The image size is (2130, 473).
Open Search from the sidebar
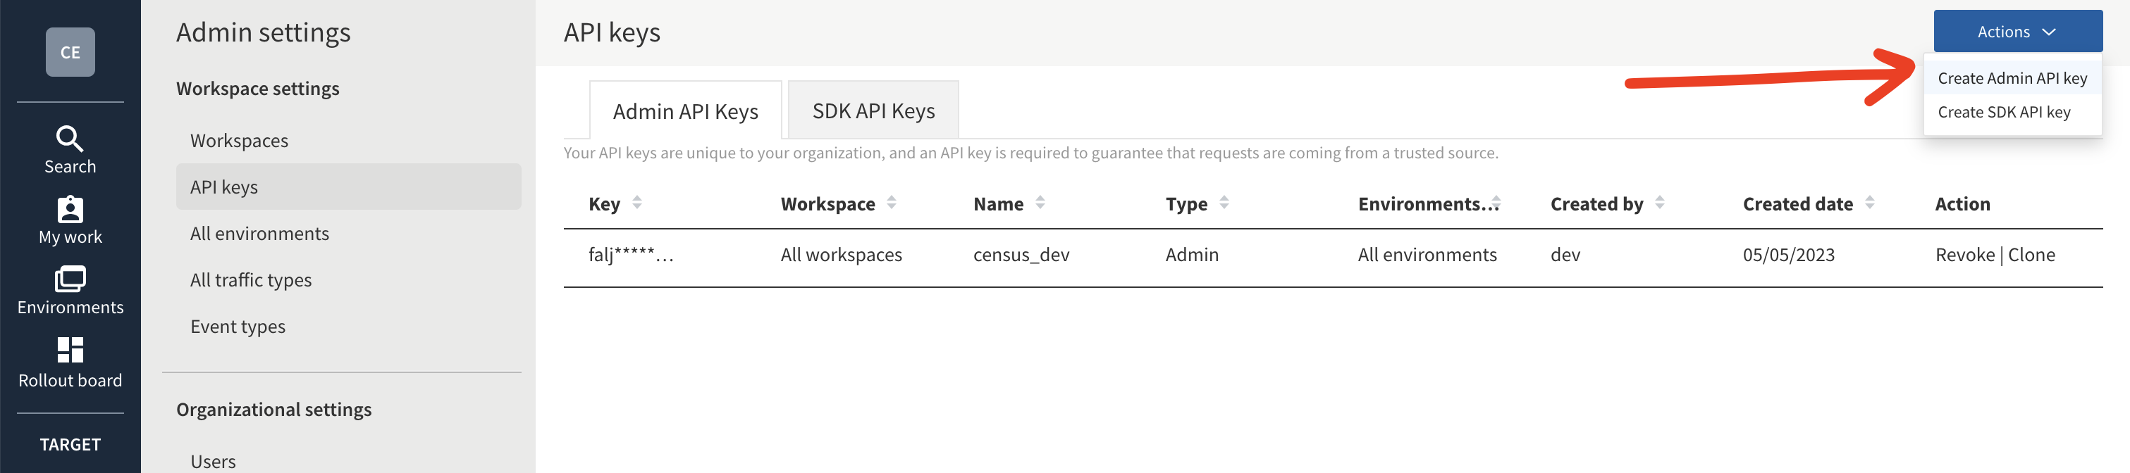tap(70, 149)
